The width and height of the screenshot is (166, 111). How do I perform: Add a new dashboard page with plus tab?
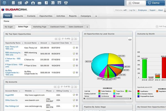coord(87,27)
